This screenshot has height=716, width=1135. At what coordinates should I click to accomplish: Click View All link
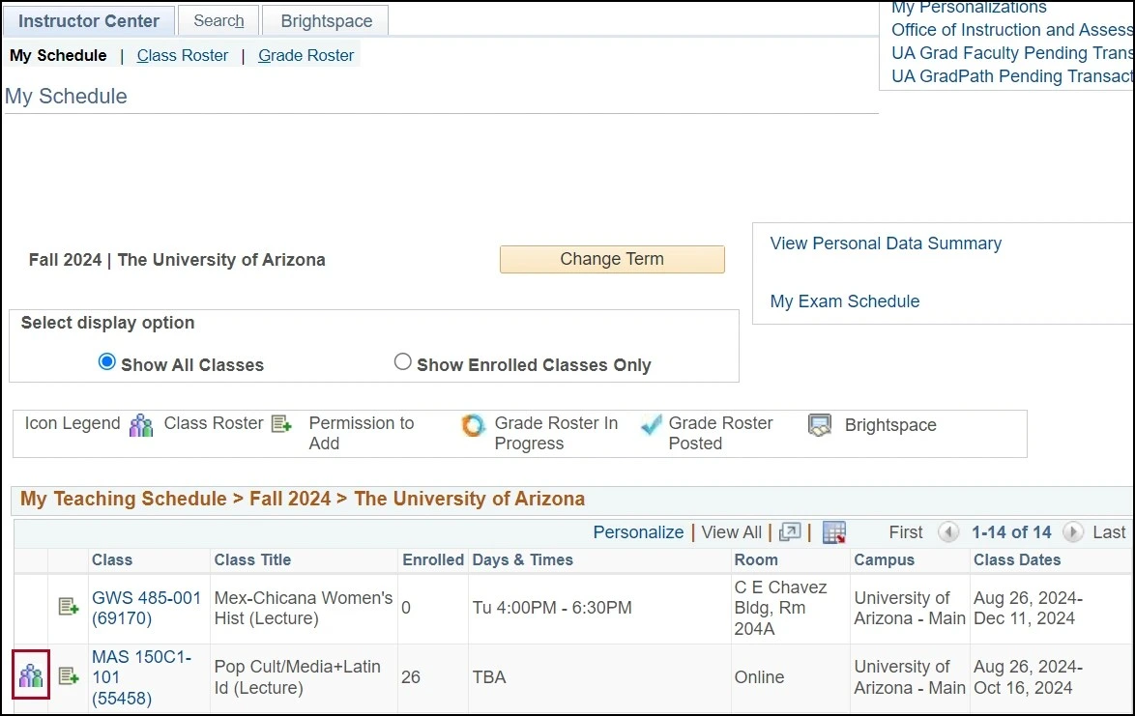731,532
